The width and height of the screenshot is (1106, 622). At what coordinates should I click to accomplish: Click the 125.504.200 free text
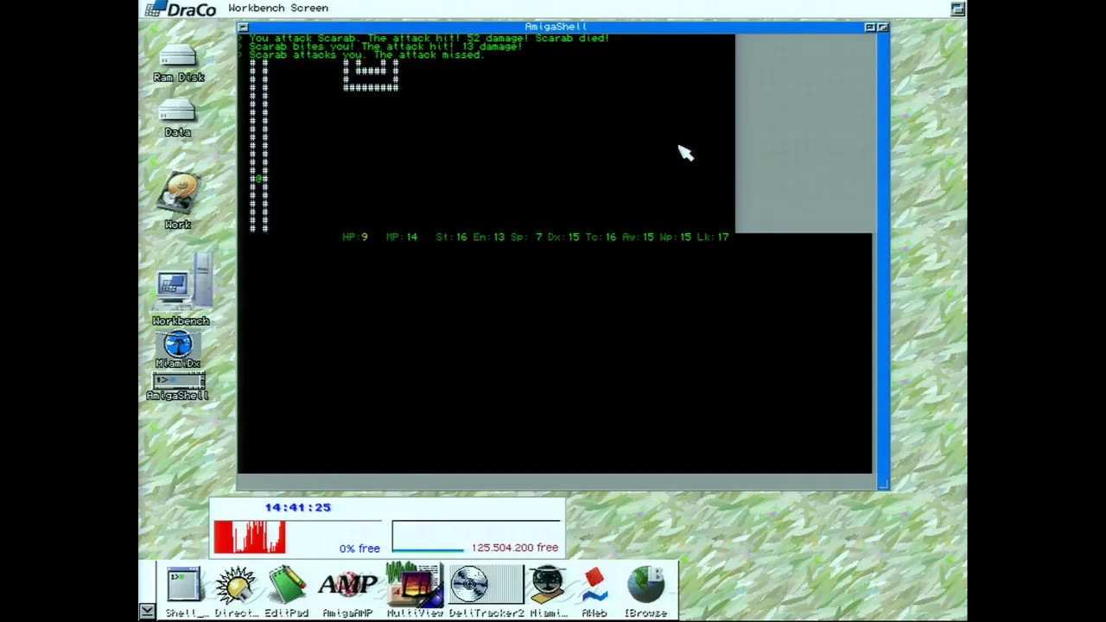[515, 548]
